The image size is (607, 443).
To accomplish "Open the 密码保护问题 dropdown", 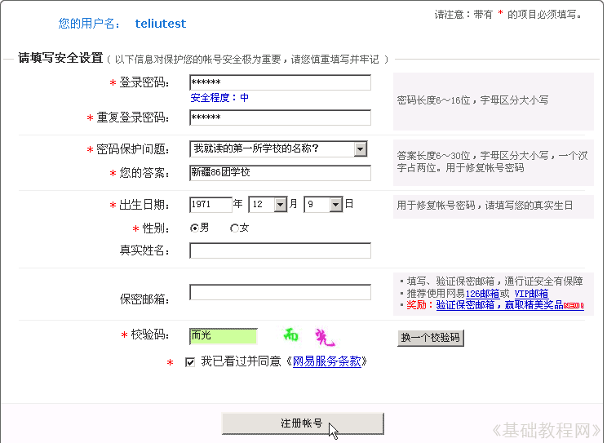I will tap(360, 149).
